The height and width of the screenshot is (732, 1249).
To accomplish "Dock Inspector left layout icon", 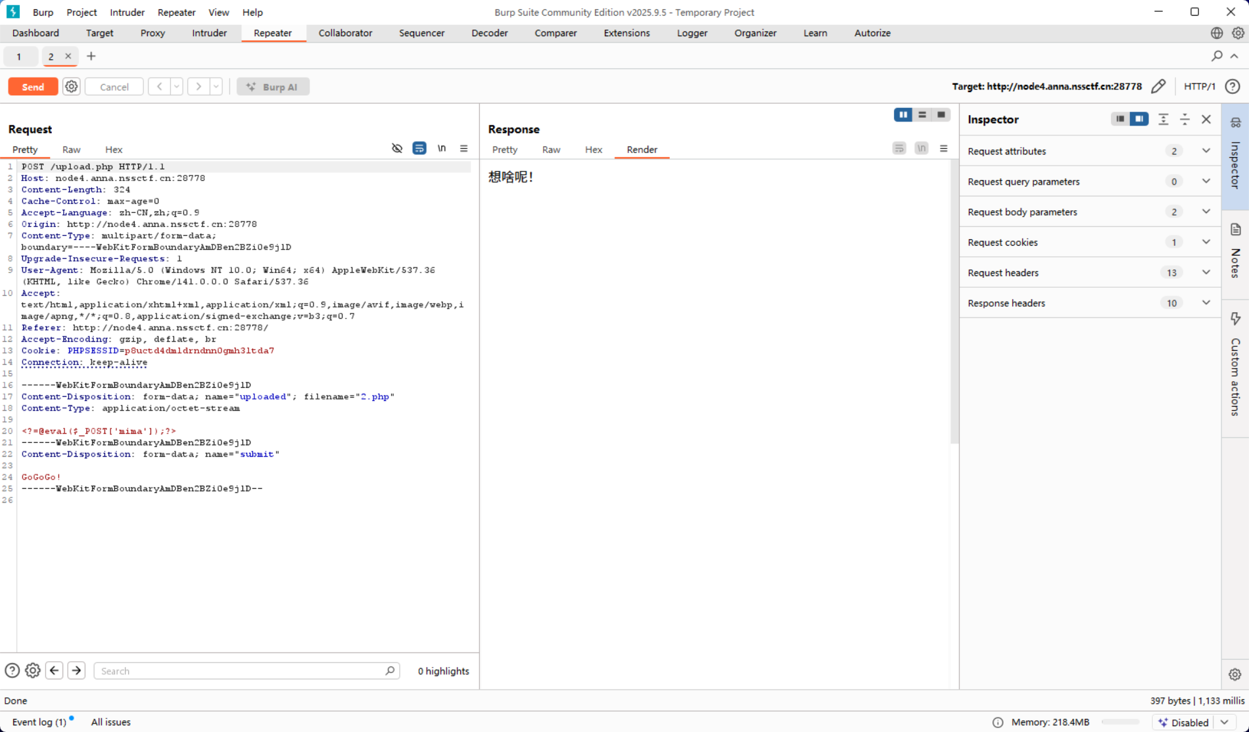I will point(1120,119).
